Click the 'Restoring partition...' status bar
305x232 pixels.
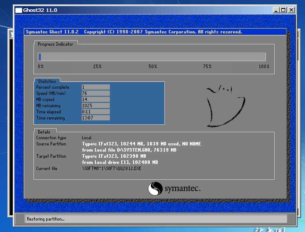156,219
